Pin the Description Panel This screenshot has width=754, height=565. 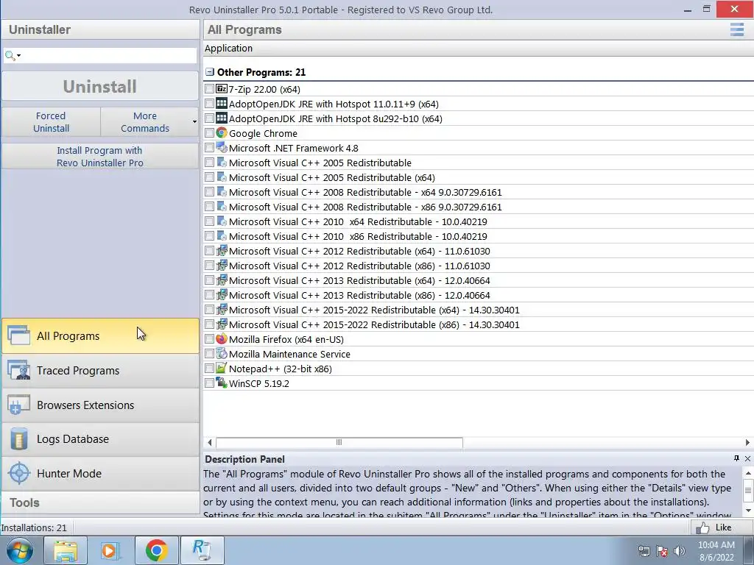pos(736,458)
